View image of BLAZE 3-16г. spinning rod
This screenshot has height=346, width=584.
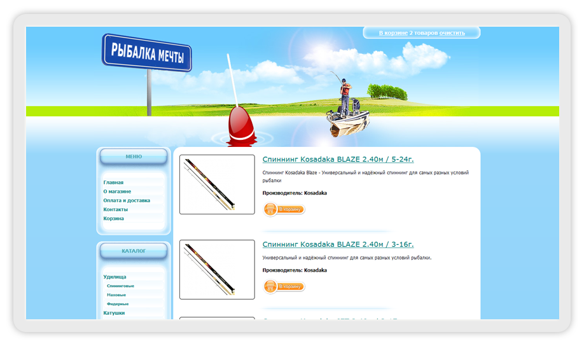(x=217, y=270)
